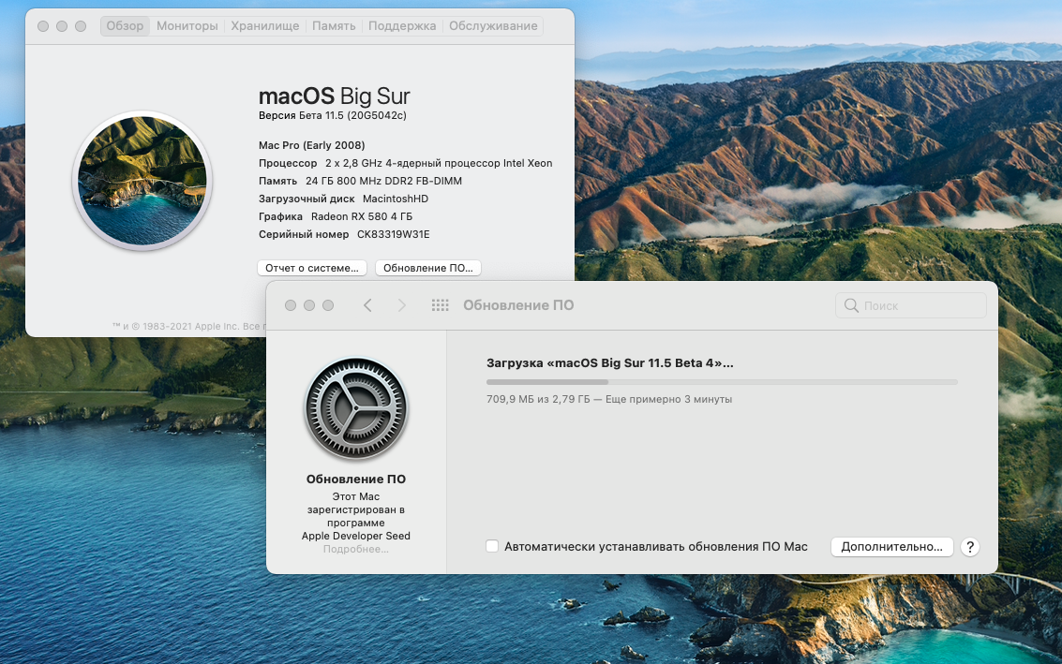This screenshot has width=1062, height=664.
Task: Open the Хранилище tab
Action: tap(265, 25)
